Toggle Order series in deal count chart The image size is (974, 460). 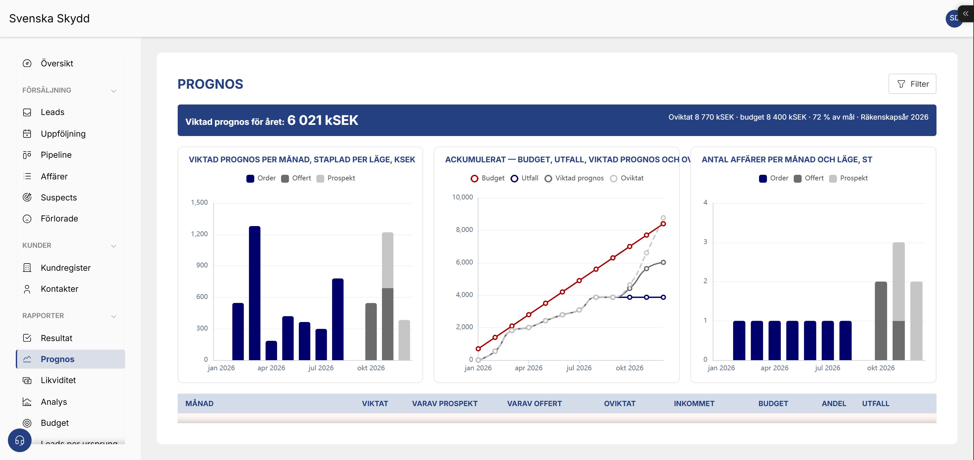click(774, 178)
